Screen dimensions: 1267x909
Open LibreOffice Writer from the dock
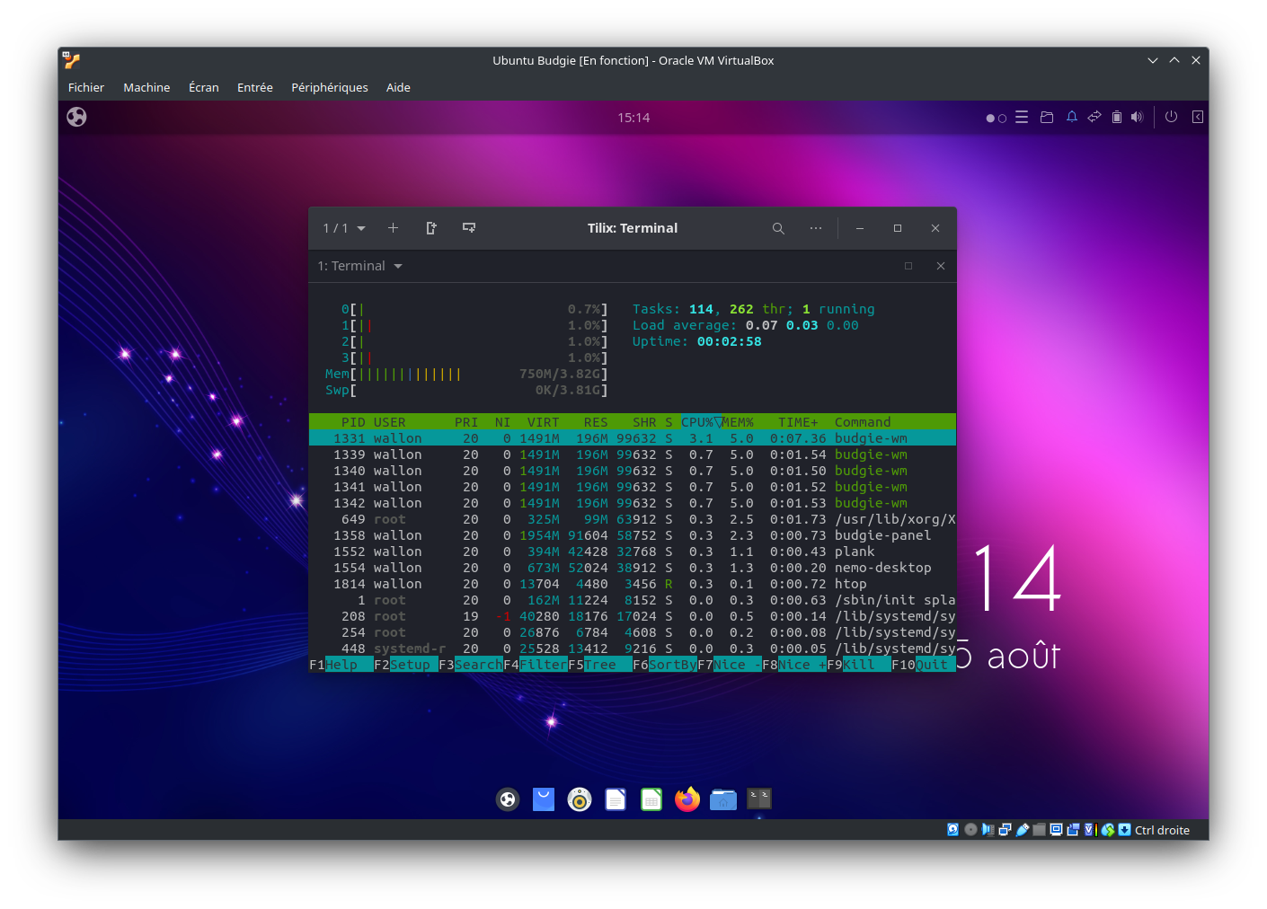coord(616,799)
